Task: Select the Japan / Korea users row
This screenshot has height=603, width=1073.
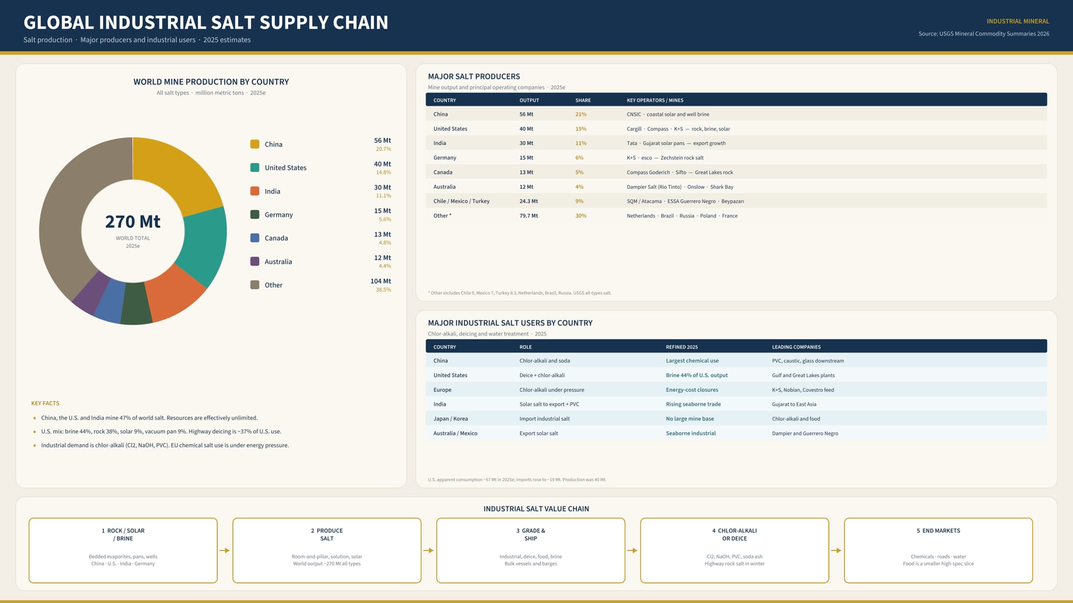Action: 736,419
